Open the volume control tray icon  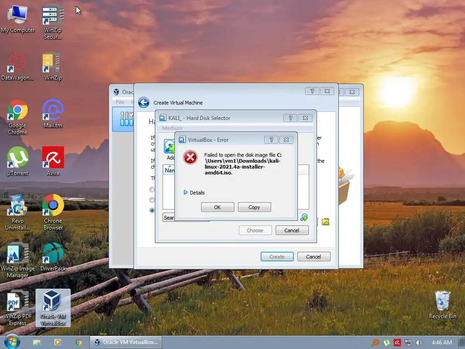tap(419, 343)
